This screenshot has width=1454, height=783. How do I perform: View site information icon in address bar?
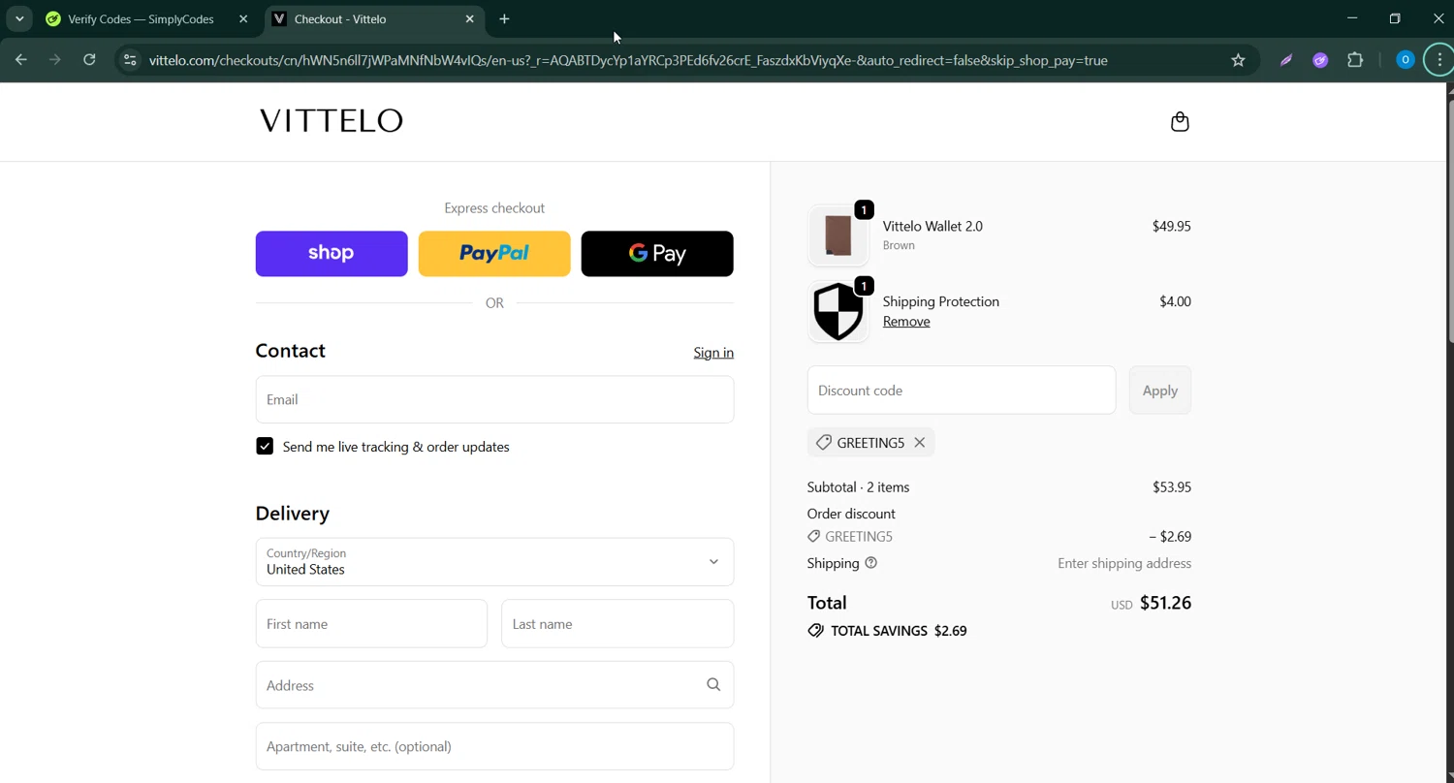pyautogui.click(x=130, y=60)
